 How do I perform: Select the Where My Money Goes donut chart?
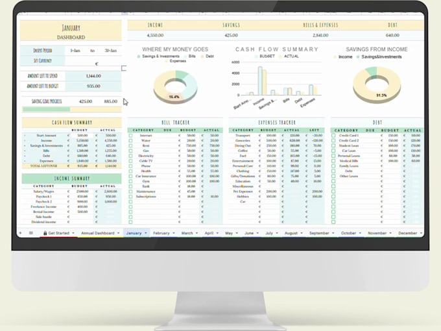[x=175, y=86]
